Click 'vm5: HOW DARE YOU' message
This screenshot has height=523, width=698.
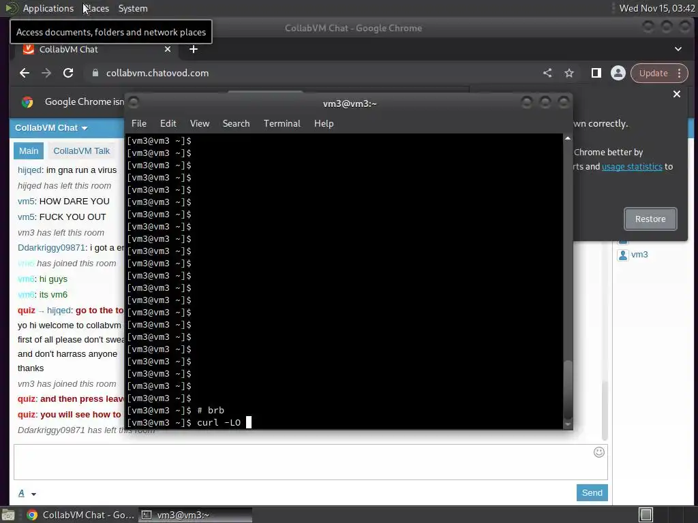63,202
